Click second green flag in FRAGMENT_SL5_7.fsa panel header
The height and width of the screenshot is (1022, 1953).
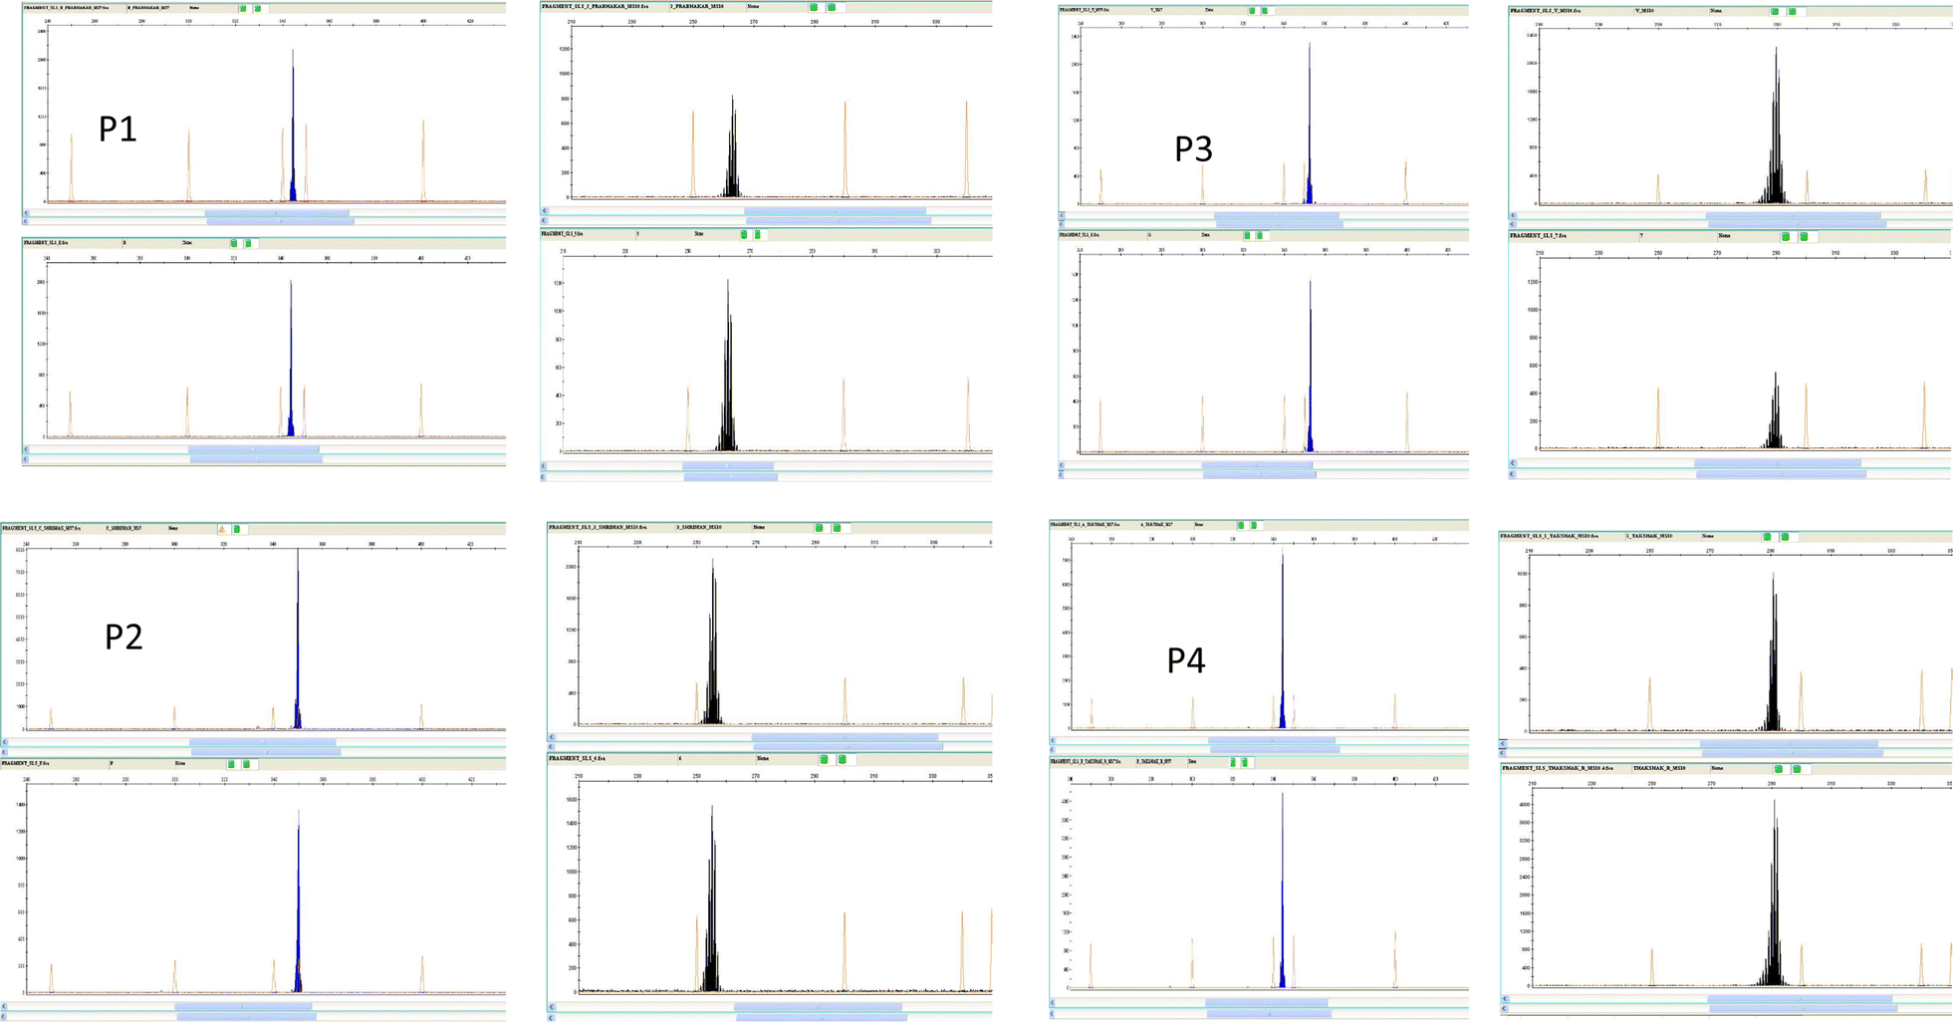pos(1805,237)
